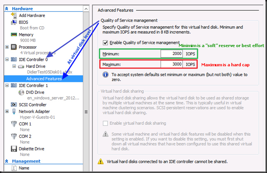Click the Maximum IOPS input field
The width and height of the screenshot is (267, 173).
click(x=172, y=64)
